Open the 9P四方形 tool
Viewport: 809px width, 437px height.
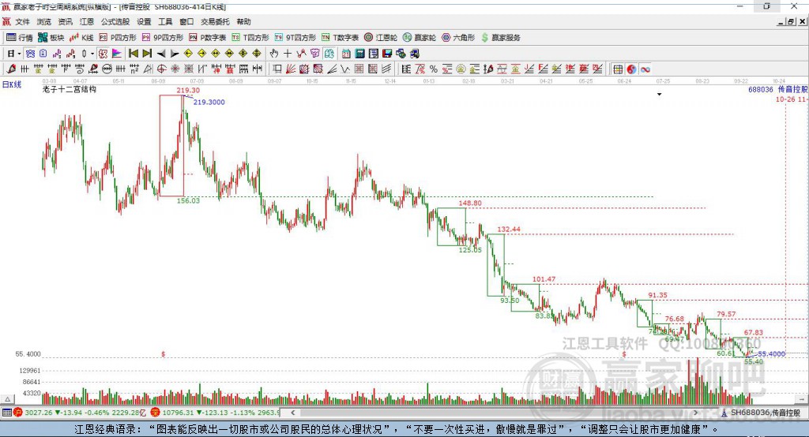[x=163, y=38]
